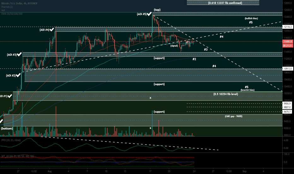
Task: Select the 9807.0 price level label
Action: 287,107
